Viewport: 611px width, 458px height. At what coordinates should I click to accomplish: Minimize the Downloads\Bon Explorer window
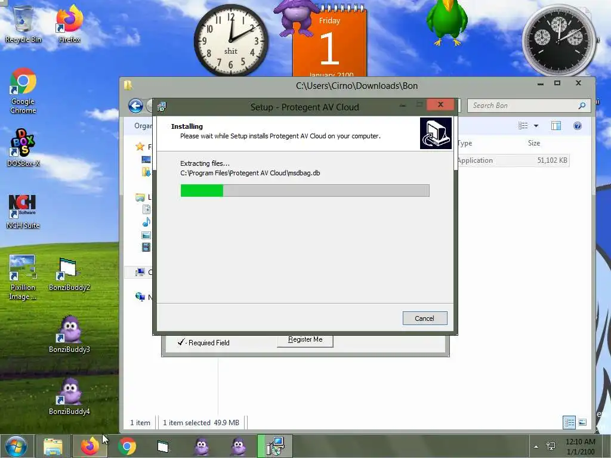(541, 83)
